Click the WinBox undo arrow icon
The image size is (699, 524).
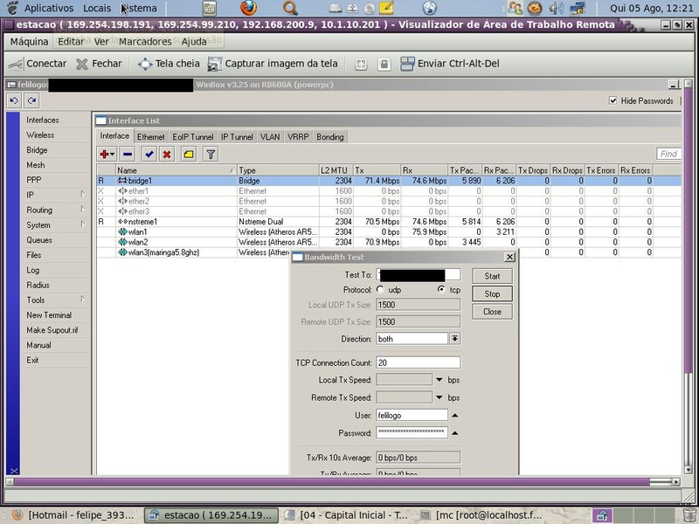coord(15,101)
